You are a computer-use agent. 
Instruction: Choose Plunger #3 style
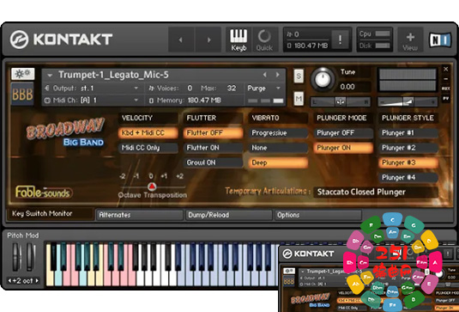point(408,162)
